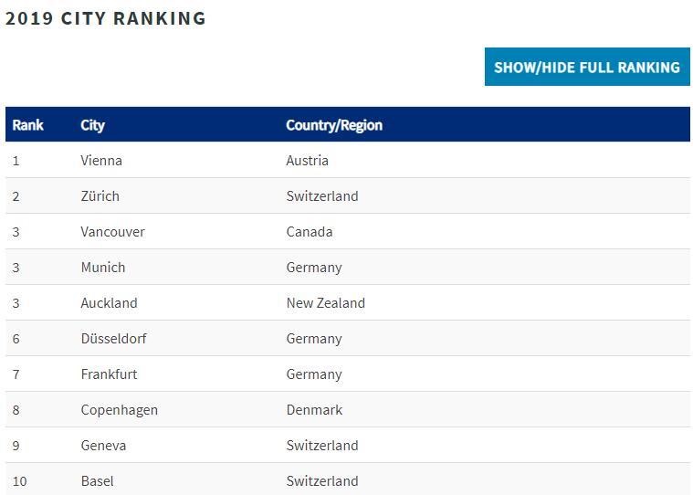The height and width of the screenshot is (495, 693).
Task: Click the Show/Hide Full Ranking button
Action: tap(586, 68)
